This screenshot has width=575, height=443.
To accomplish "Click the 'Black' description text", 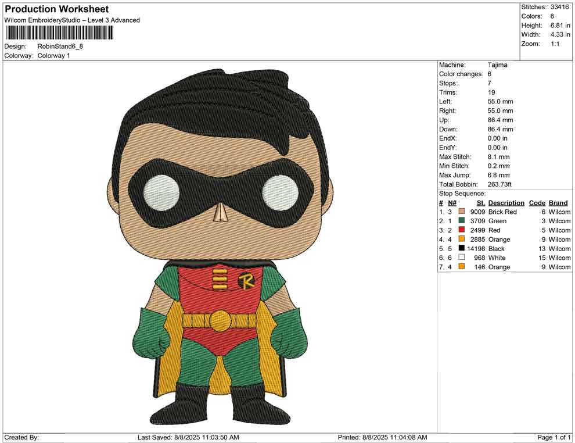I will click(496, 248).
